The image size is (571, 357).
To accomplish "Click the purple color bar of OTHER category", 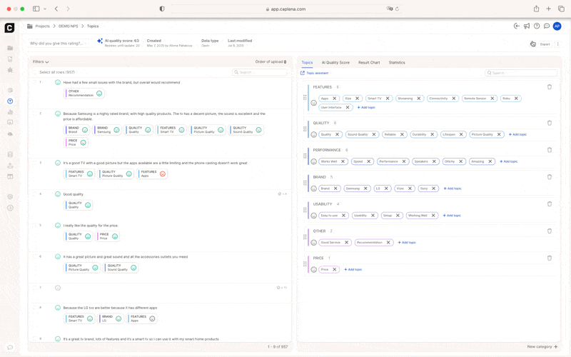I will [308, 237].
